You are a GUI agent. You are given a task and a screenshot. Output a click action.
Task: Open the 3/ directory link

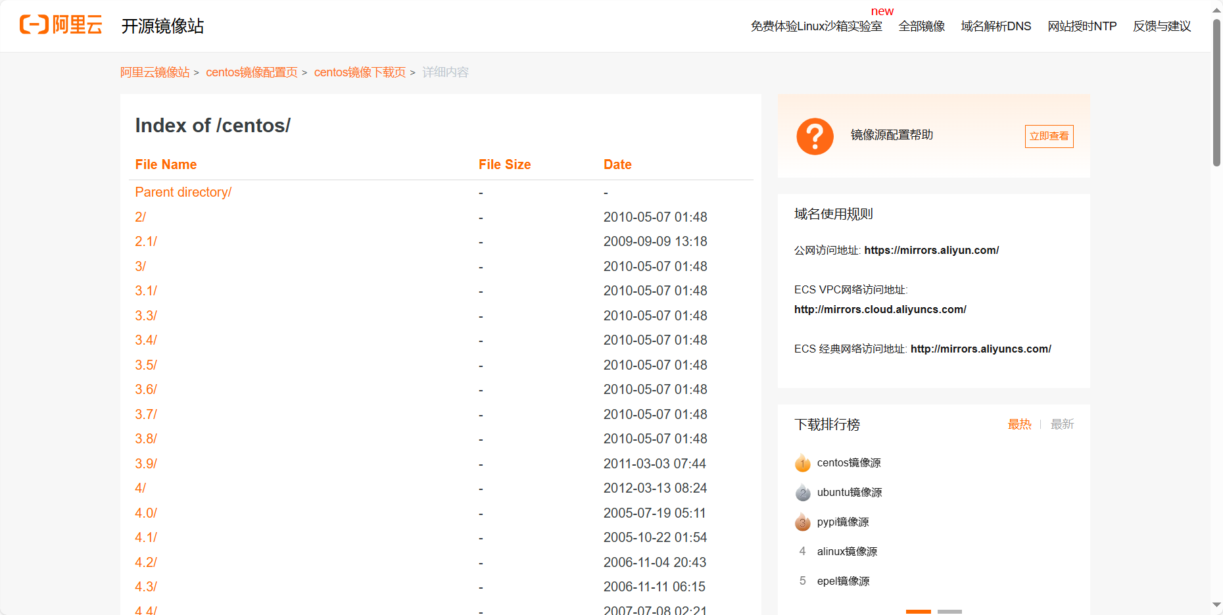pos(141,266)
